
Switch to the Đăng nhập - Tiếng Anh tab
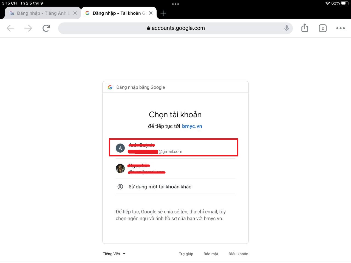click(43, 13)
